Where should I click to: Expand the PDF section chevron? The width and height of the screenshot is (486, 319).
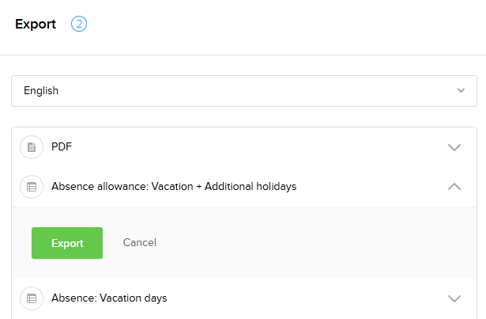[x=454, y=147]
